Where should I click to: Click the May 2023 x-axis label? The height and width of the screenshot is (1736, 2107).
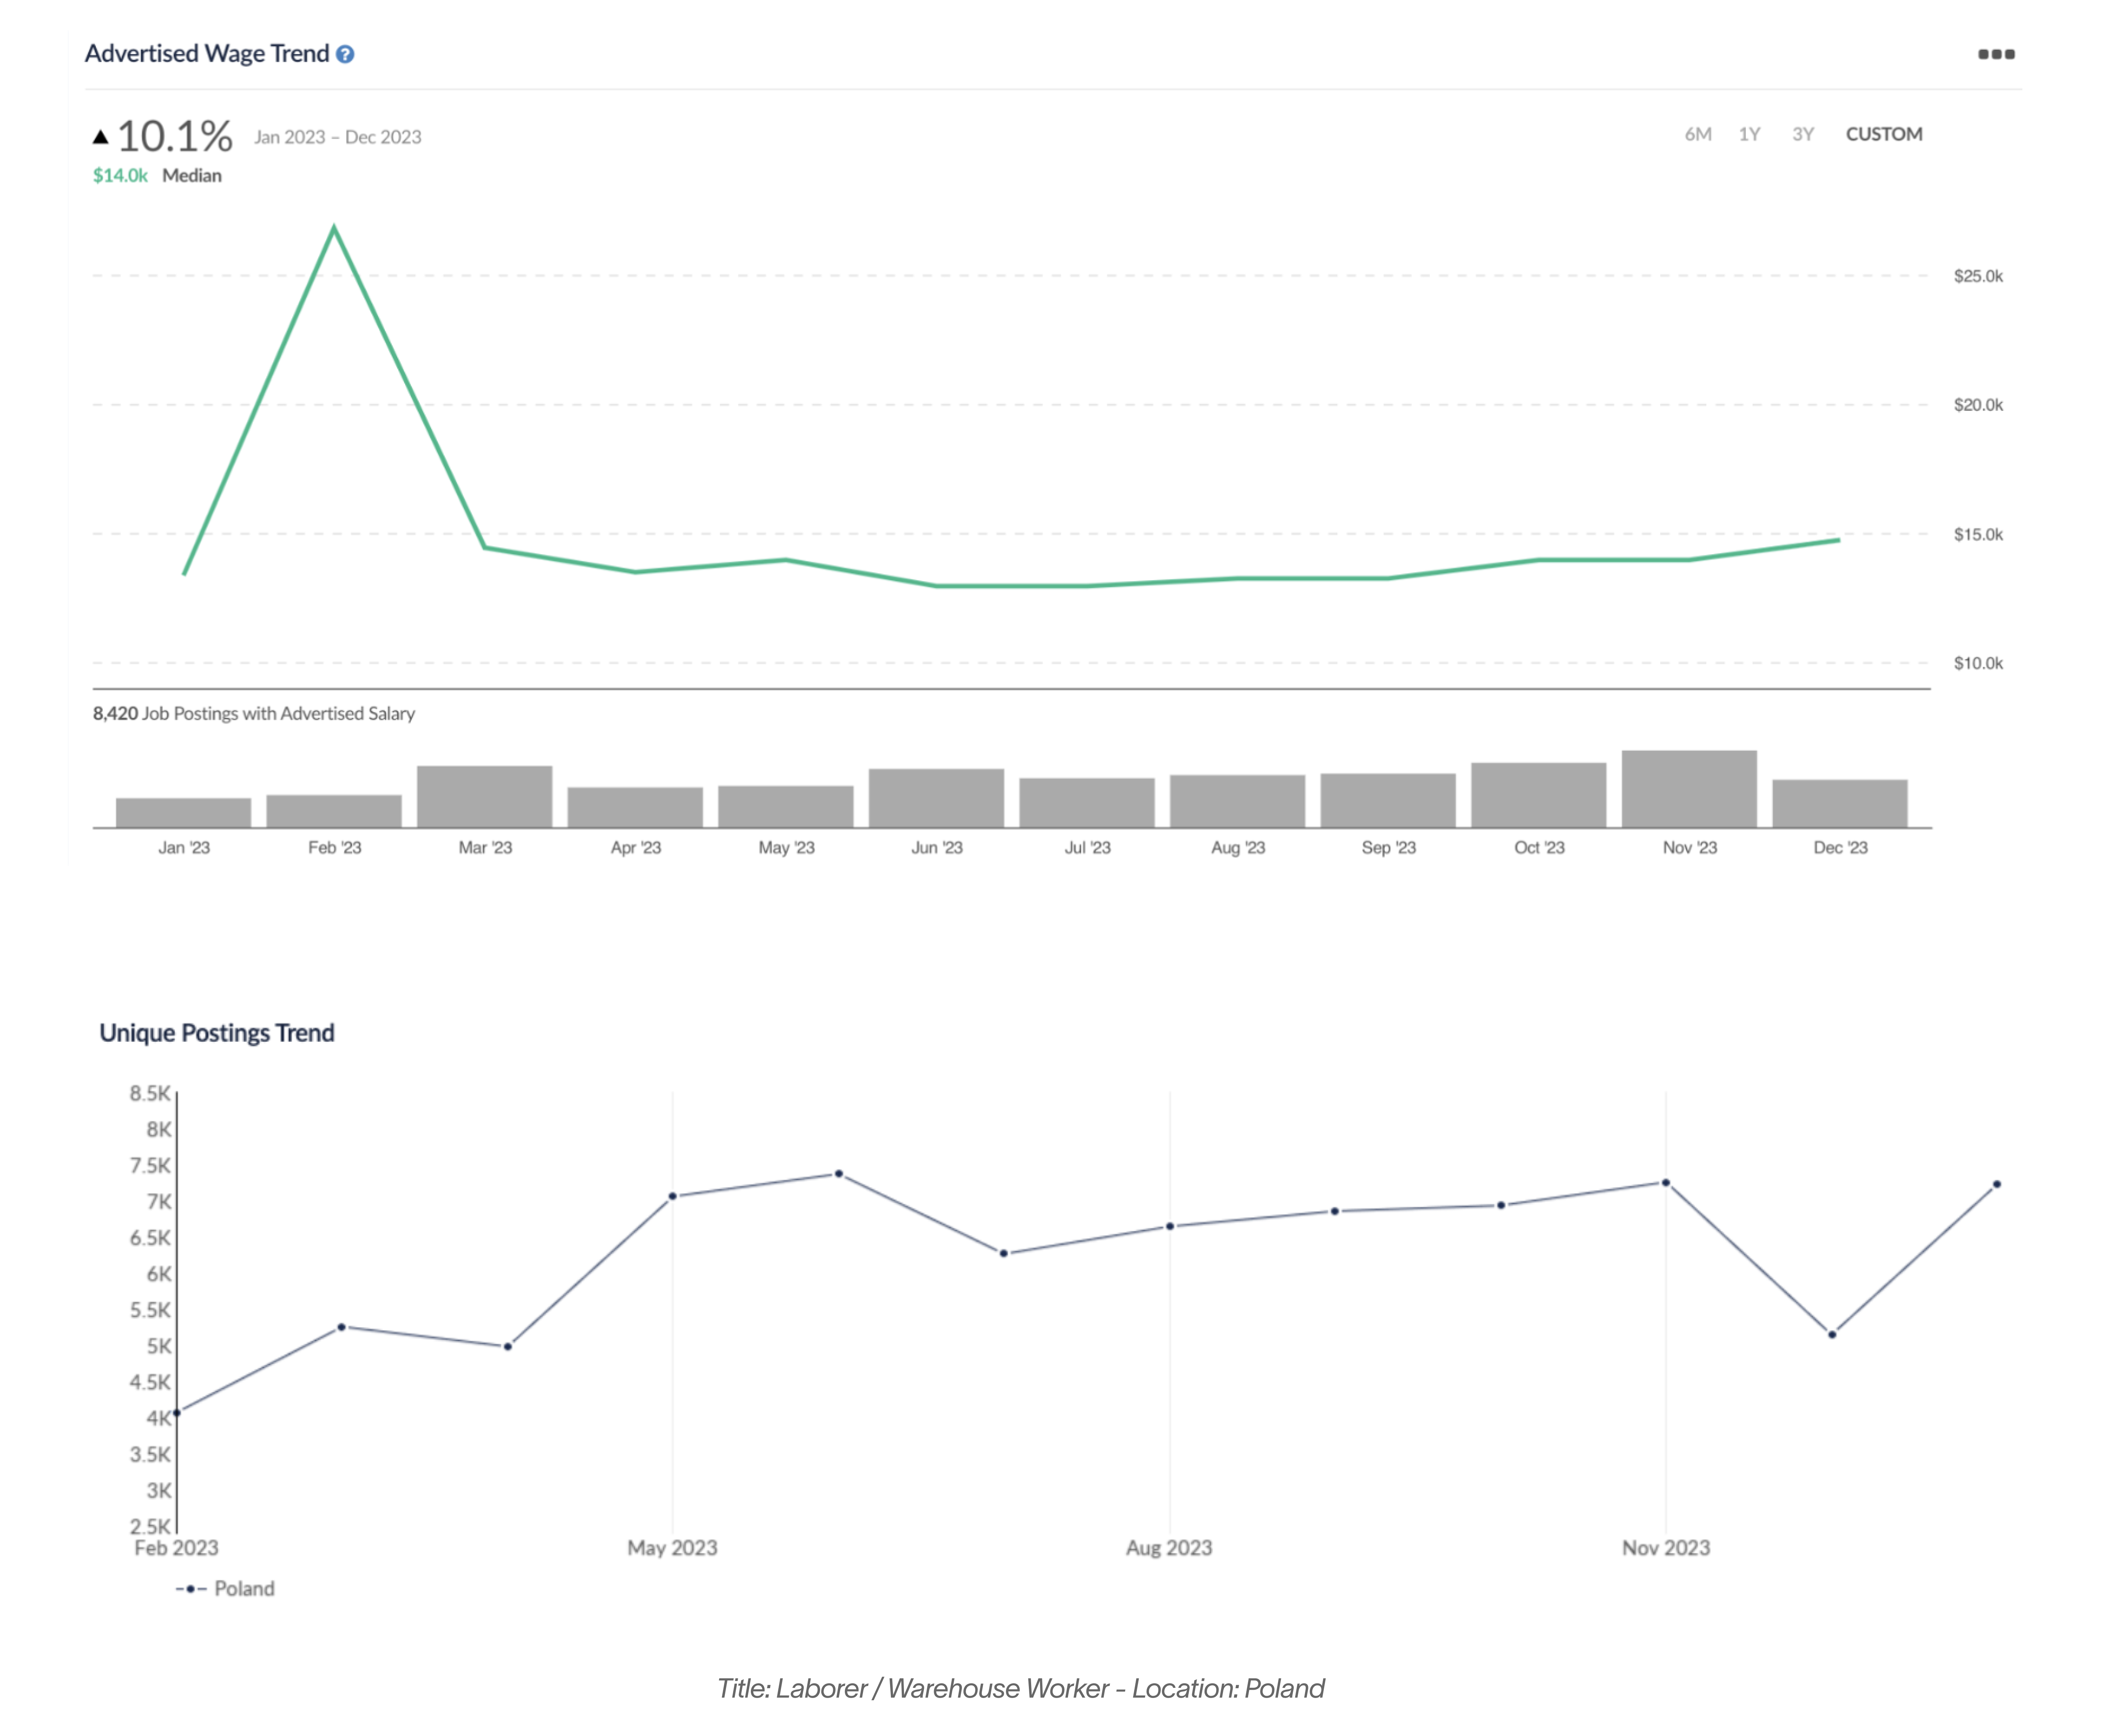click(x=672, y=1548)
